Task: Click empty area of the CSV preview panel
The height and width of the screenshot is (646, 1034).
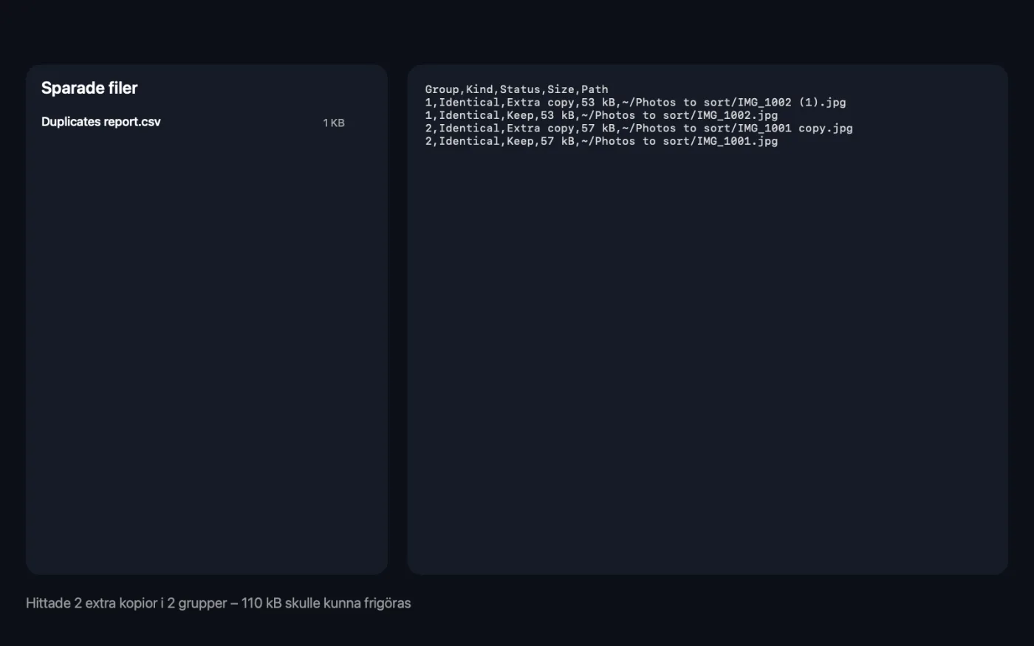Action: pyautogui.click(x=708, y=354)
